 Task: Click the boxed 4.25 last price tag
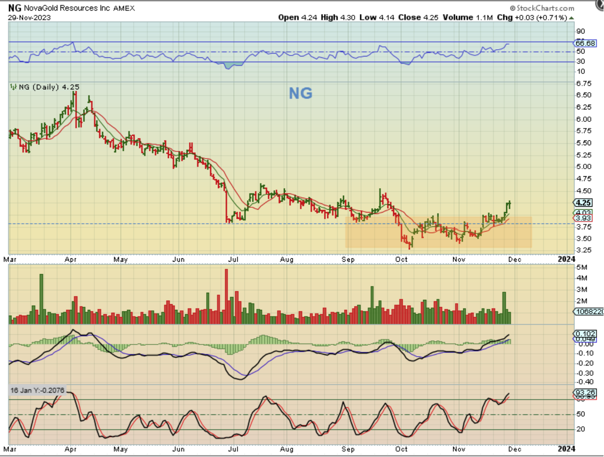point(583,202)
